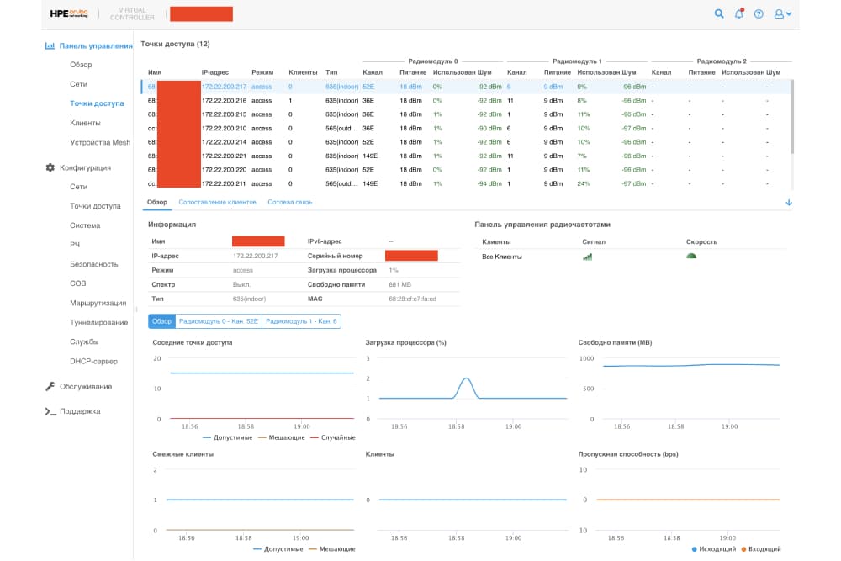
Task: Click the Конфигурация gear icon
Action: click(x=50, y=168)
